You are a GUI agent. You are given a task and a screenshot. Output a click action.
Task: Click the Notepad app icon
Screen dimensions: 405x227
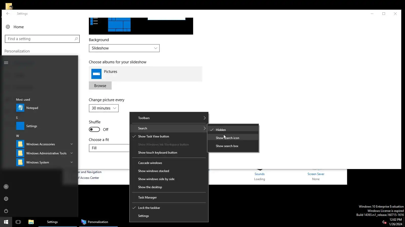pyautogui.click(x=20, y=108)
